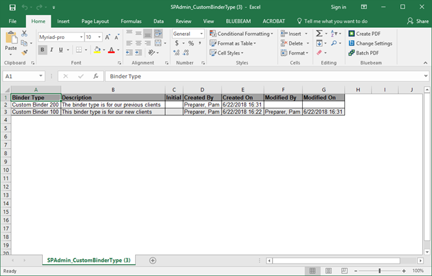Toggle Italic formatting
The image size is (432, 276).
[51, 50]
